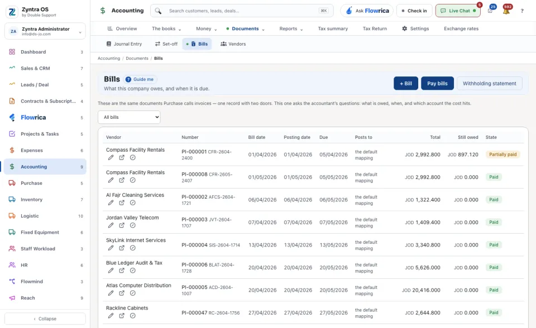Select Accounting in the sidebar

[x=45, y=167]
